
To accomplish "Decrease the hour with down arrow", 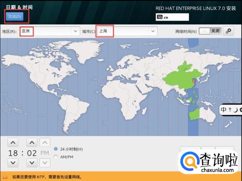I will pyautogui.click(x=13, y=163).
